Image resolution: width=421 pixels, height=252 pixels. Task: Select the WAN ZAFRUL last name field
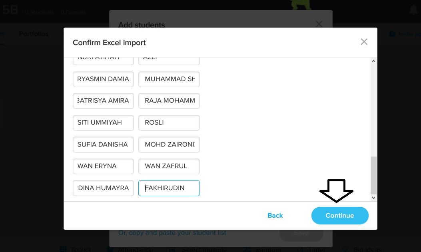tap(169, 166)
